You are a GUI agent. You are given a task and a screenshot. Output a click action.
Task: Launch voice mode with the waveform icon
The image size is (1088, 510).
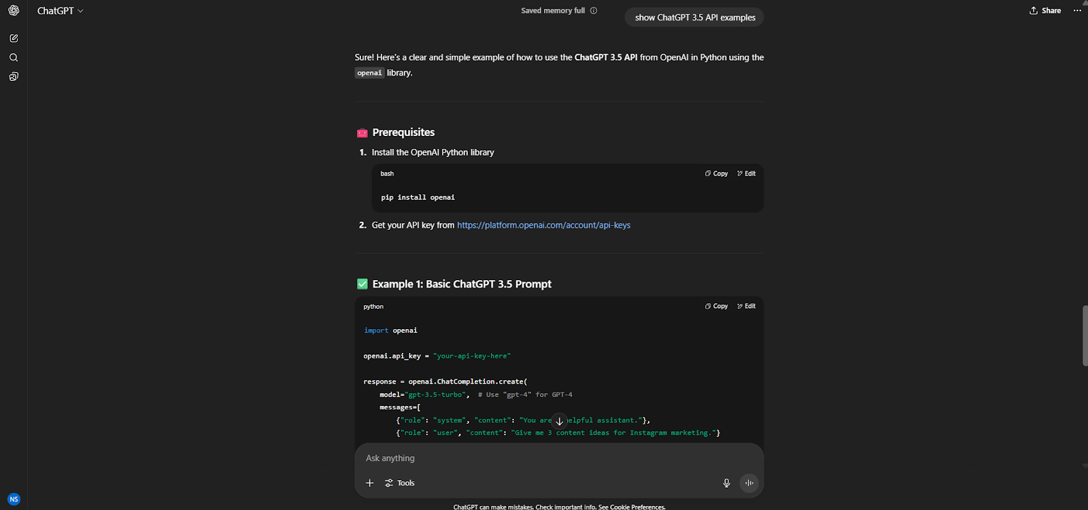click(x=749, y=483)
